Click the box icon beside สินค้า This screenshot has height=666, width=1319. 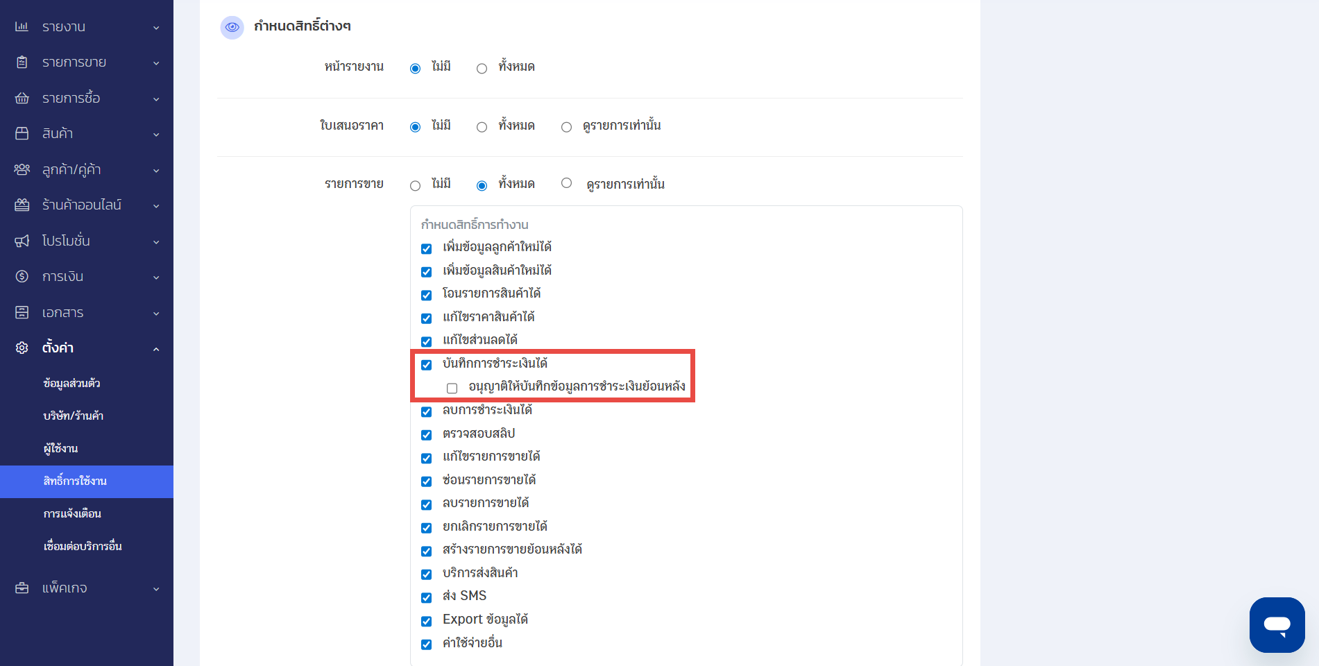click(22, 133)
